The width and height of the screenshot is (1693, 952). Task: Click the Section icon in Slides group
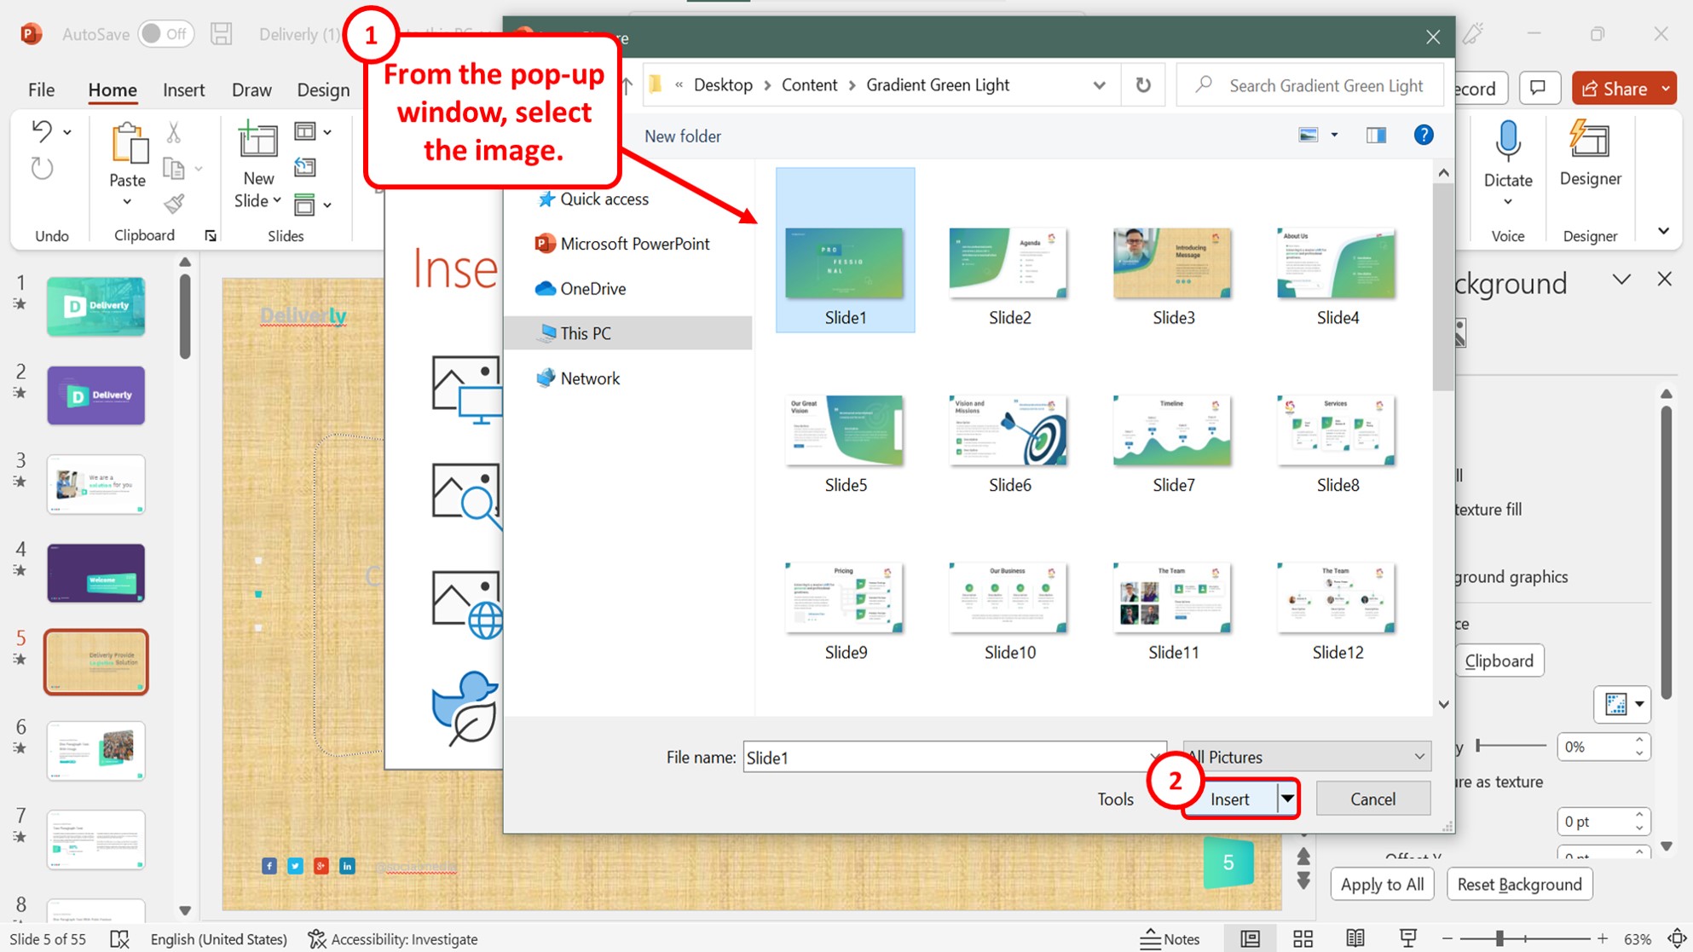pyautogui.click(x=304, y=205)
